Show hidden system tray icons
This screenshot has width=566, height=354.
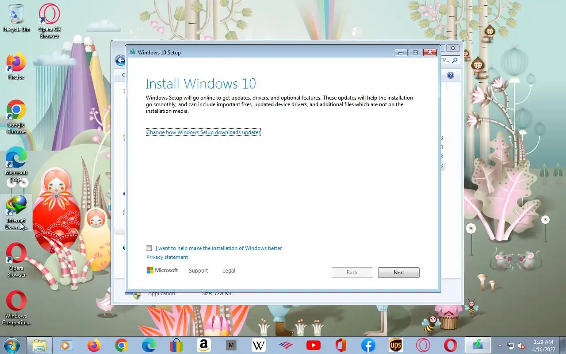point(500,346)
